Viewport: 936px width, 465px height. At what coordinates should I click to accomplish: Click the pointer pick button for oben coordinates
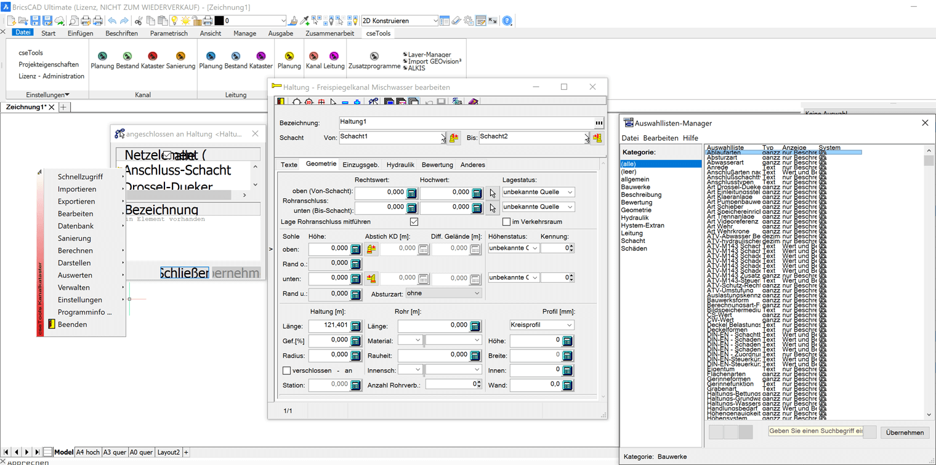click(x=493, y=193)
